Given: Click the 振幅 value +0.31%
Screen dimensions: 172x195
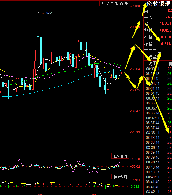Looking at the screenshot, I should click(x=165, y=44).
